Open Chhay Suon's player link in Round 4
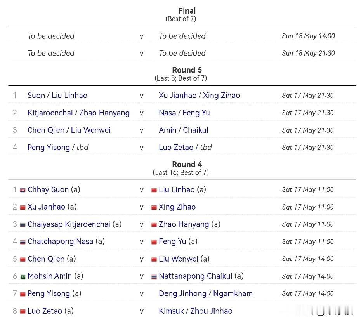Screen dimensions: 361x323 pos(48,190)
